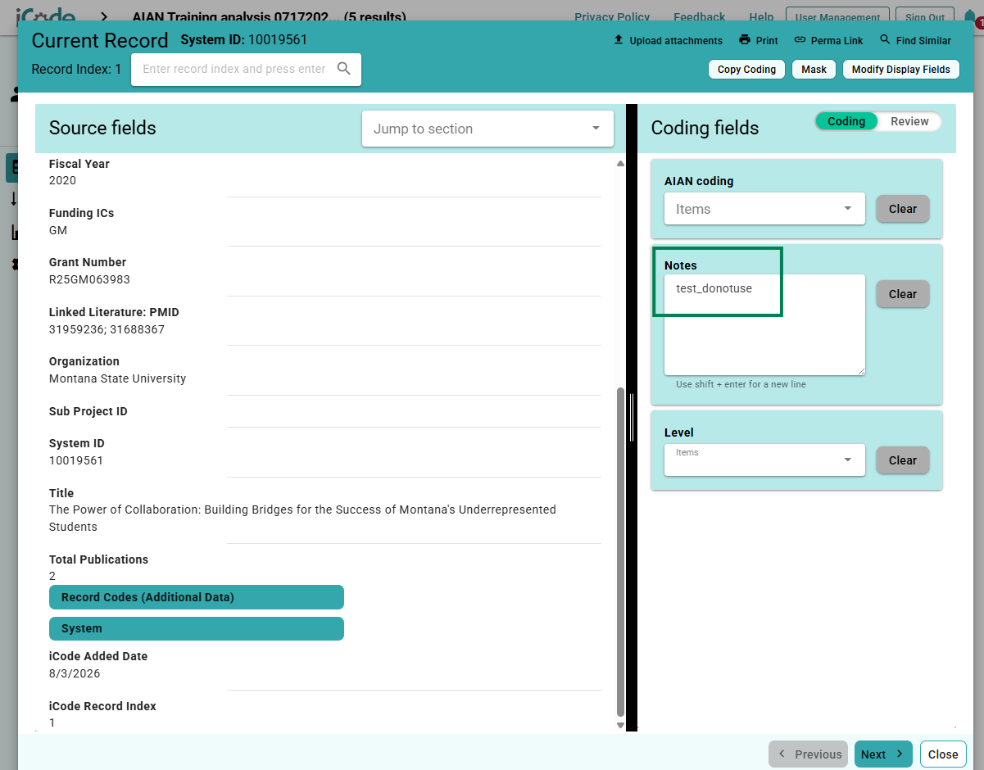The height and width of the screenshot is (770, 984).
Task: Clear the AIAN coding field
Action: 903,209
